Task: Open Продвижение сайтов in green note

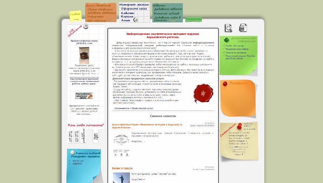Action: click(x=237, y=49)
